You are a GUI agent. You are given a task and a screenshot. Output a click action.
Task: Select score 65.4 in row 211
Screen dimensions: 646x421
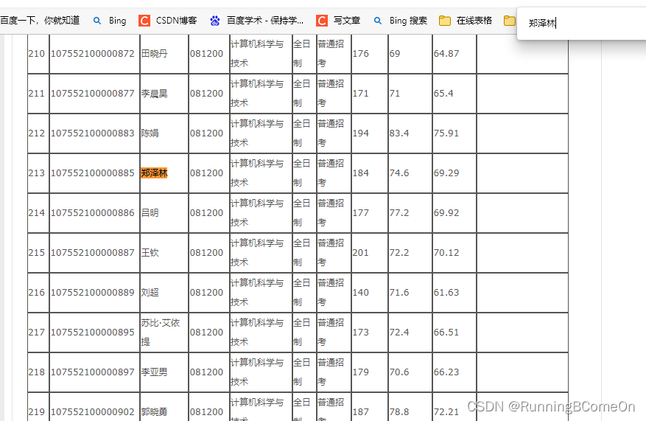[x=443, y=94]
